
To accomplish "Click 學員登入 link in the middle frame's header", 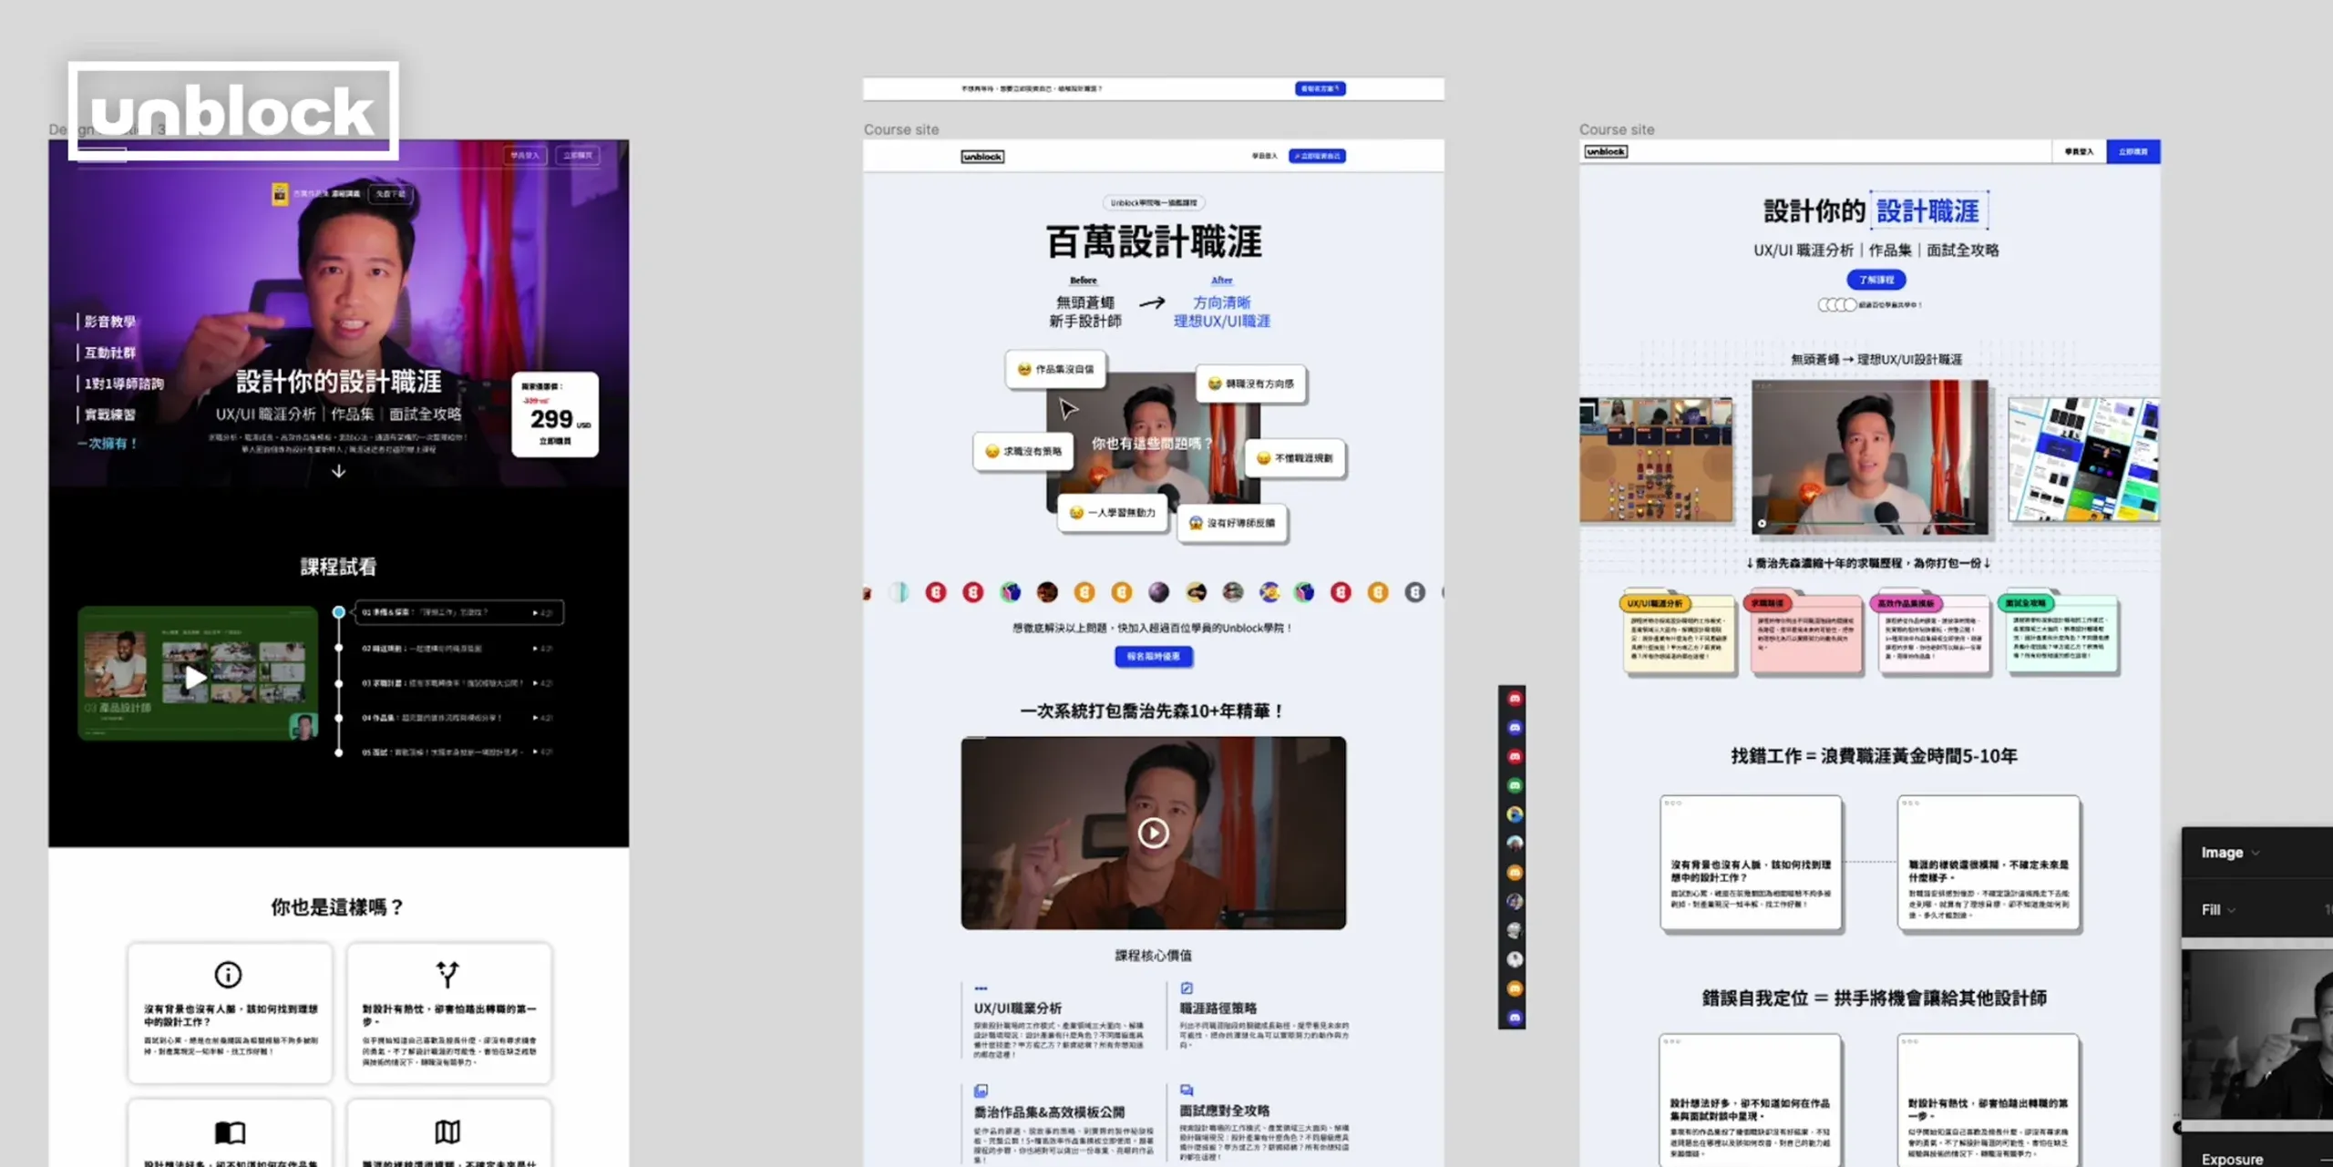I will click(x=1264, y=157).
